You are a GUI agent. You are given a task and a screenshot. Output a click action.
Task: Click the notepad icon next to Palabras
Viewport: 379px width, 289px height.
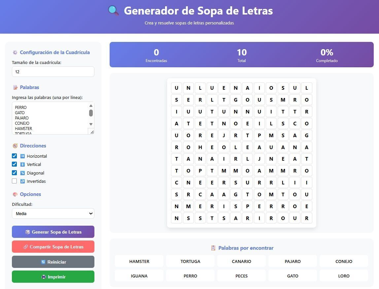coord(15,87)
